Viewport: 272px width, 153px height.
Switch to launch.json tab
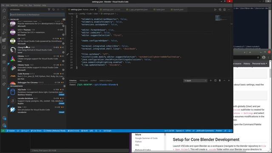click(x=177, y=9)
